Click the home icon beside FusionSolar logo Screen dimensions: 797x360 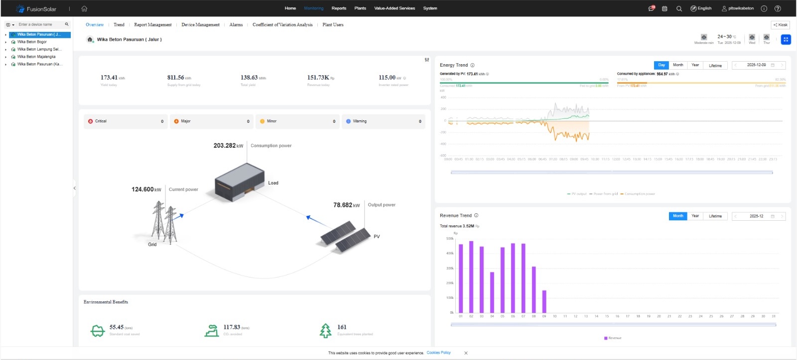click(84, 8)
